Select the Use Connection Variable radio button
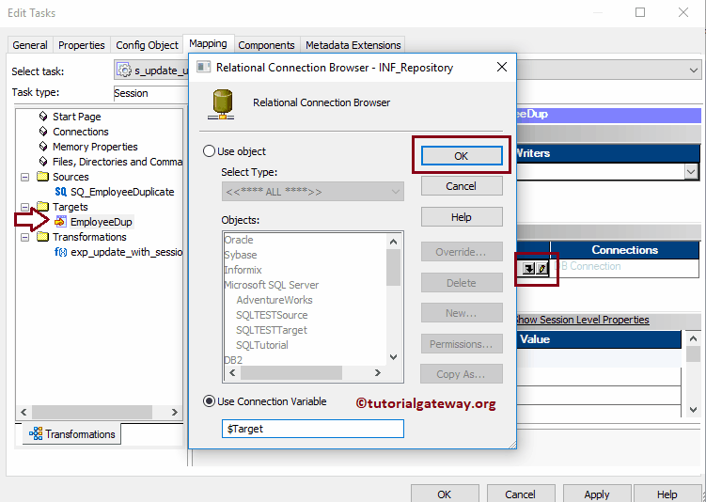This screenshot has height=502, width=706. coord(209,400)
